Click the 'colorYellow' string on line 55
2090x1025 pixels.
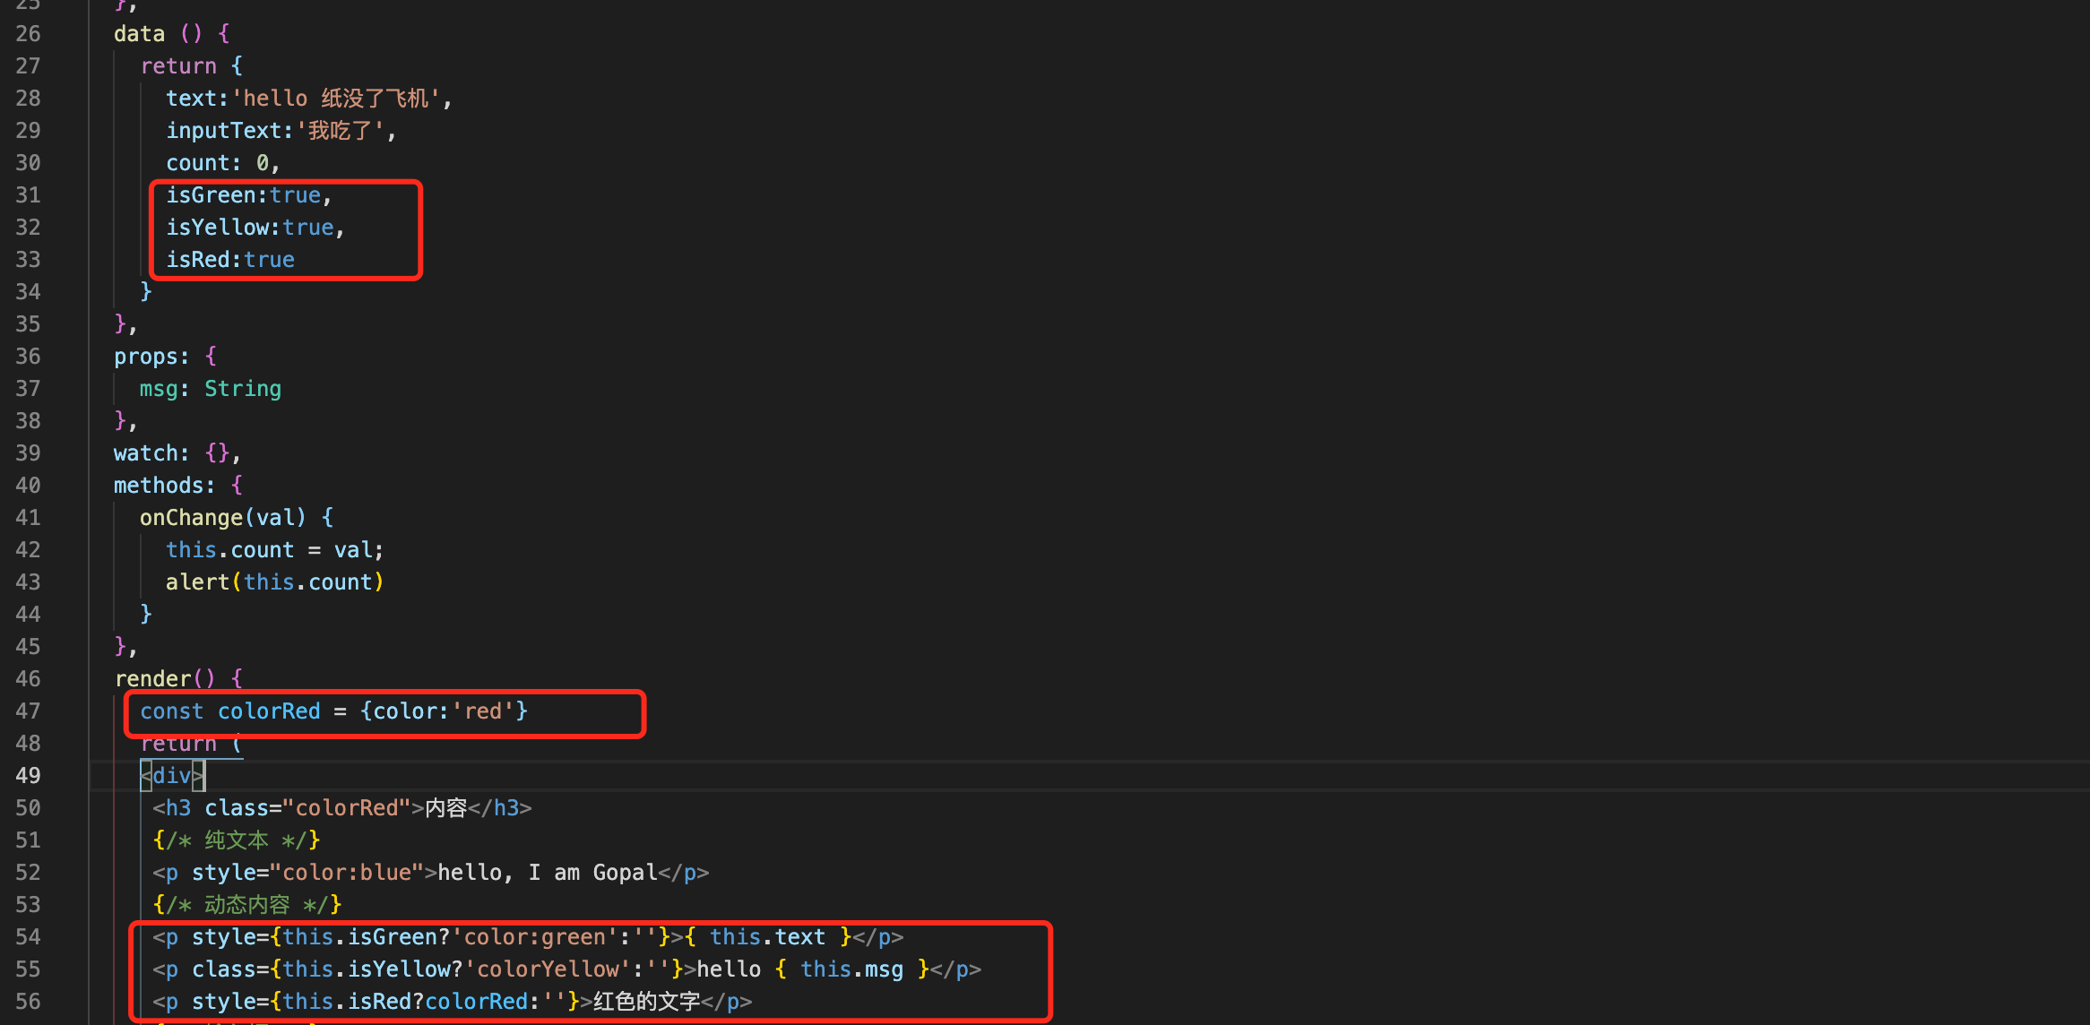point(548,969)
